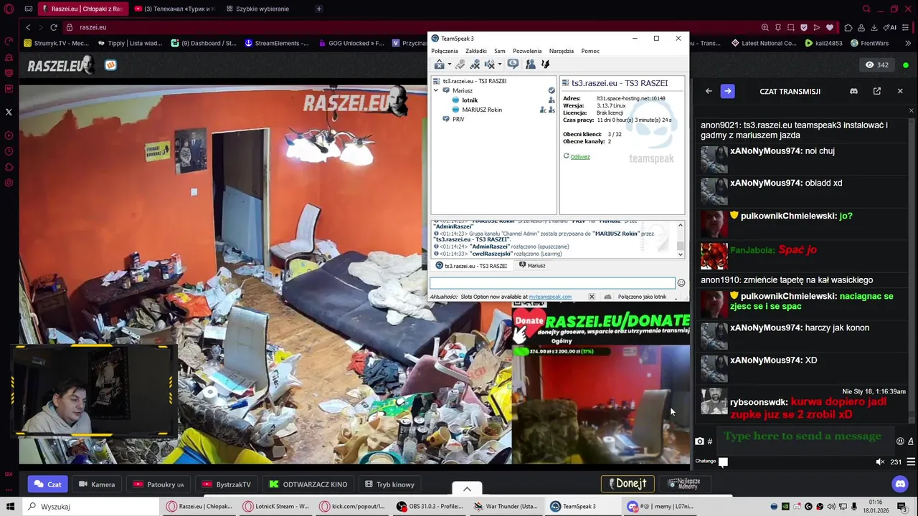
Task: Open the Narzędzia menu
Action: [x=562, y=51]
